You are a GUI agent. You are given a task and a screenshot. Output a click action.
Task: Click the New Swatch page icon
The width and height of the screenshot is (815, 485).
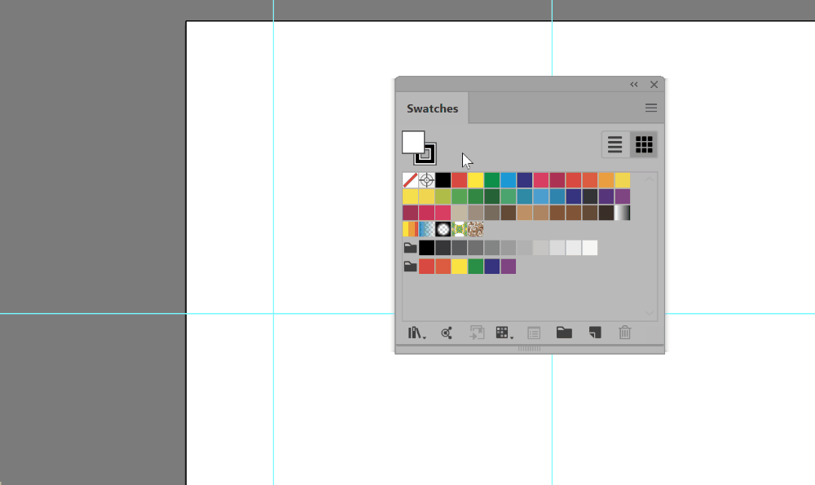point(595,333)
